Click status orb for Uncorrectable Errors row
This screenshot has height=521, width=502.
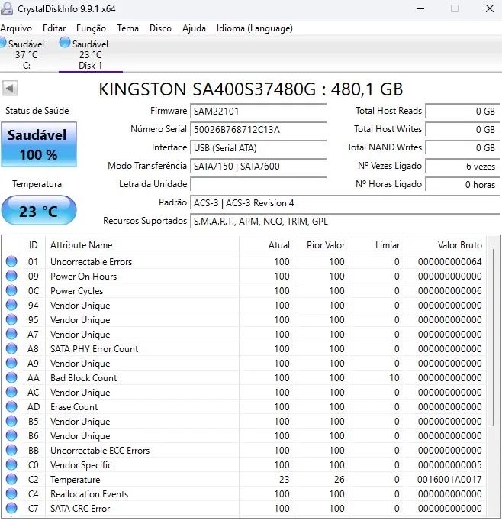(x=11, y=261)
